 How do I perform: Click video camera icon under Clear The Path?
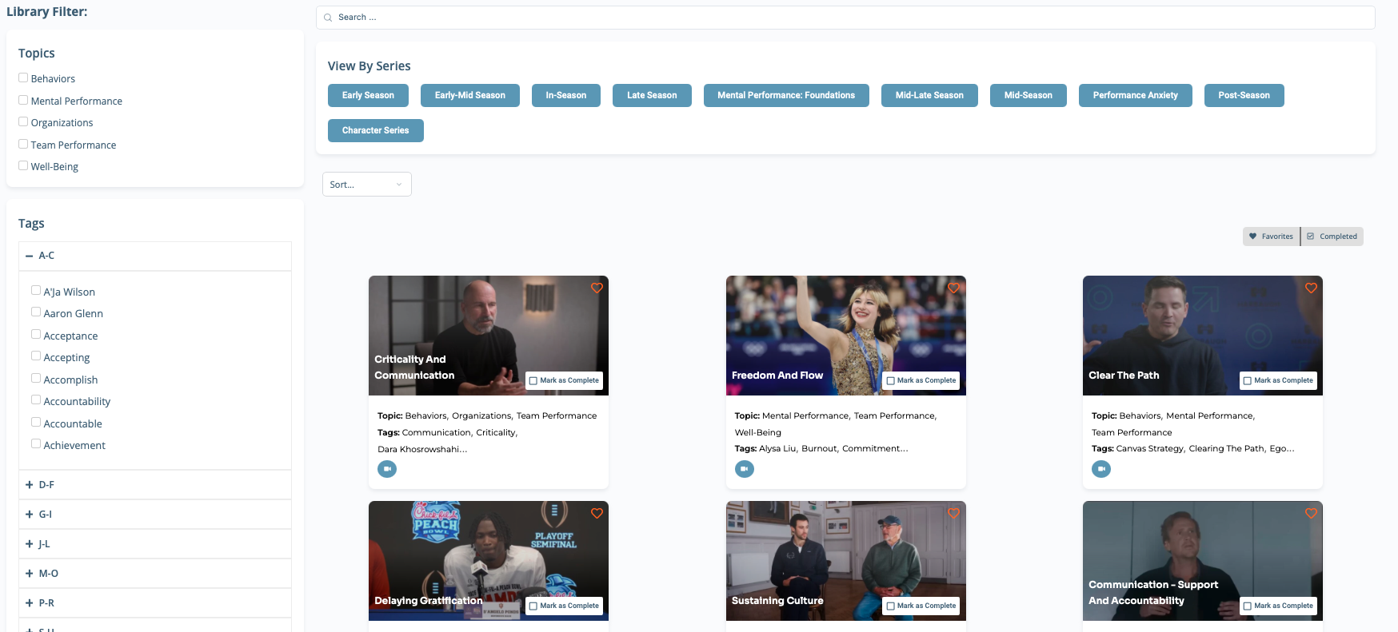pos(1101,469)
